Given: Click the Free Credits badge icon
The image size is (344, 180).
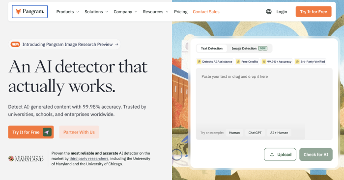Looking at the screenshot, I should 238,62.
